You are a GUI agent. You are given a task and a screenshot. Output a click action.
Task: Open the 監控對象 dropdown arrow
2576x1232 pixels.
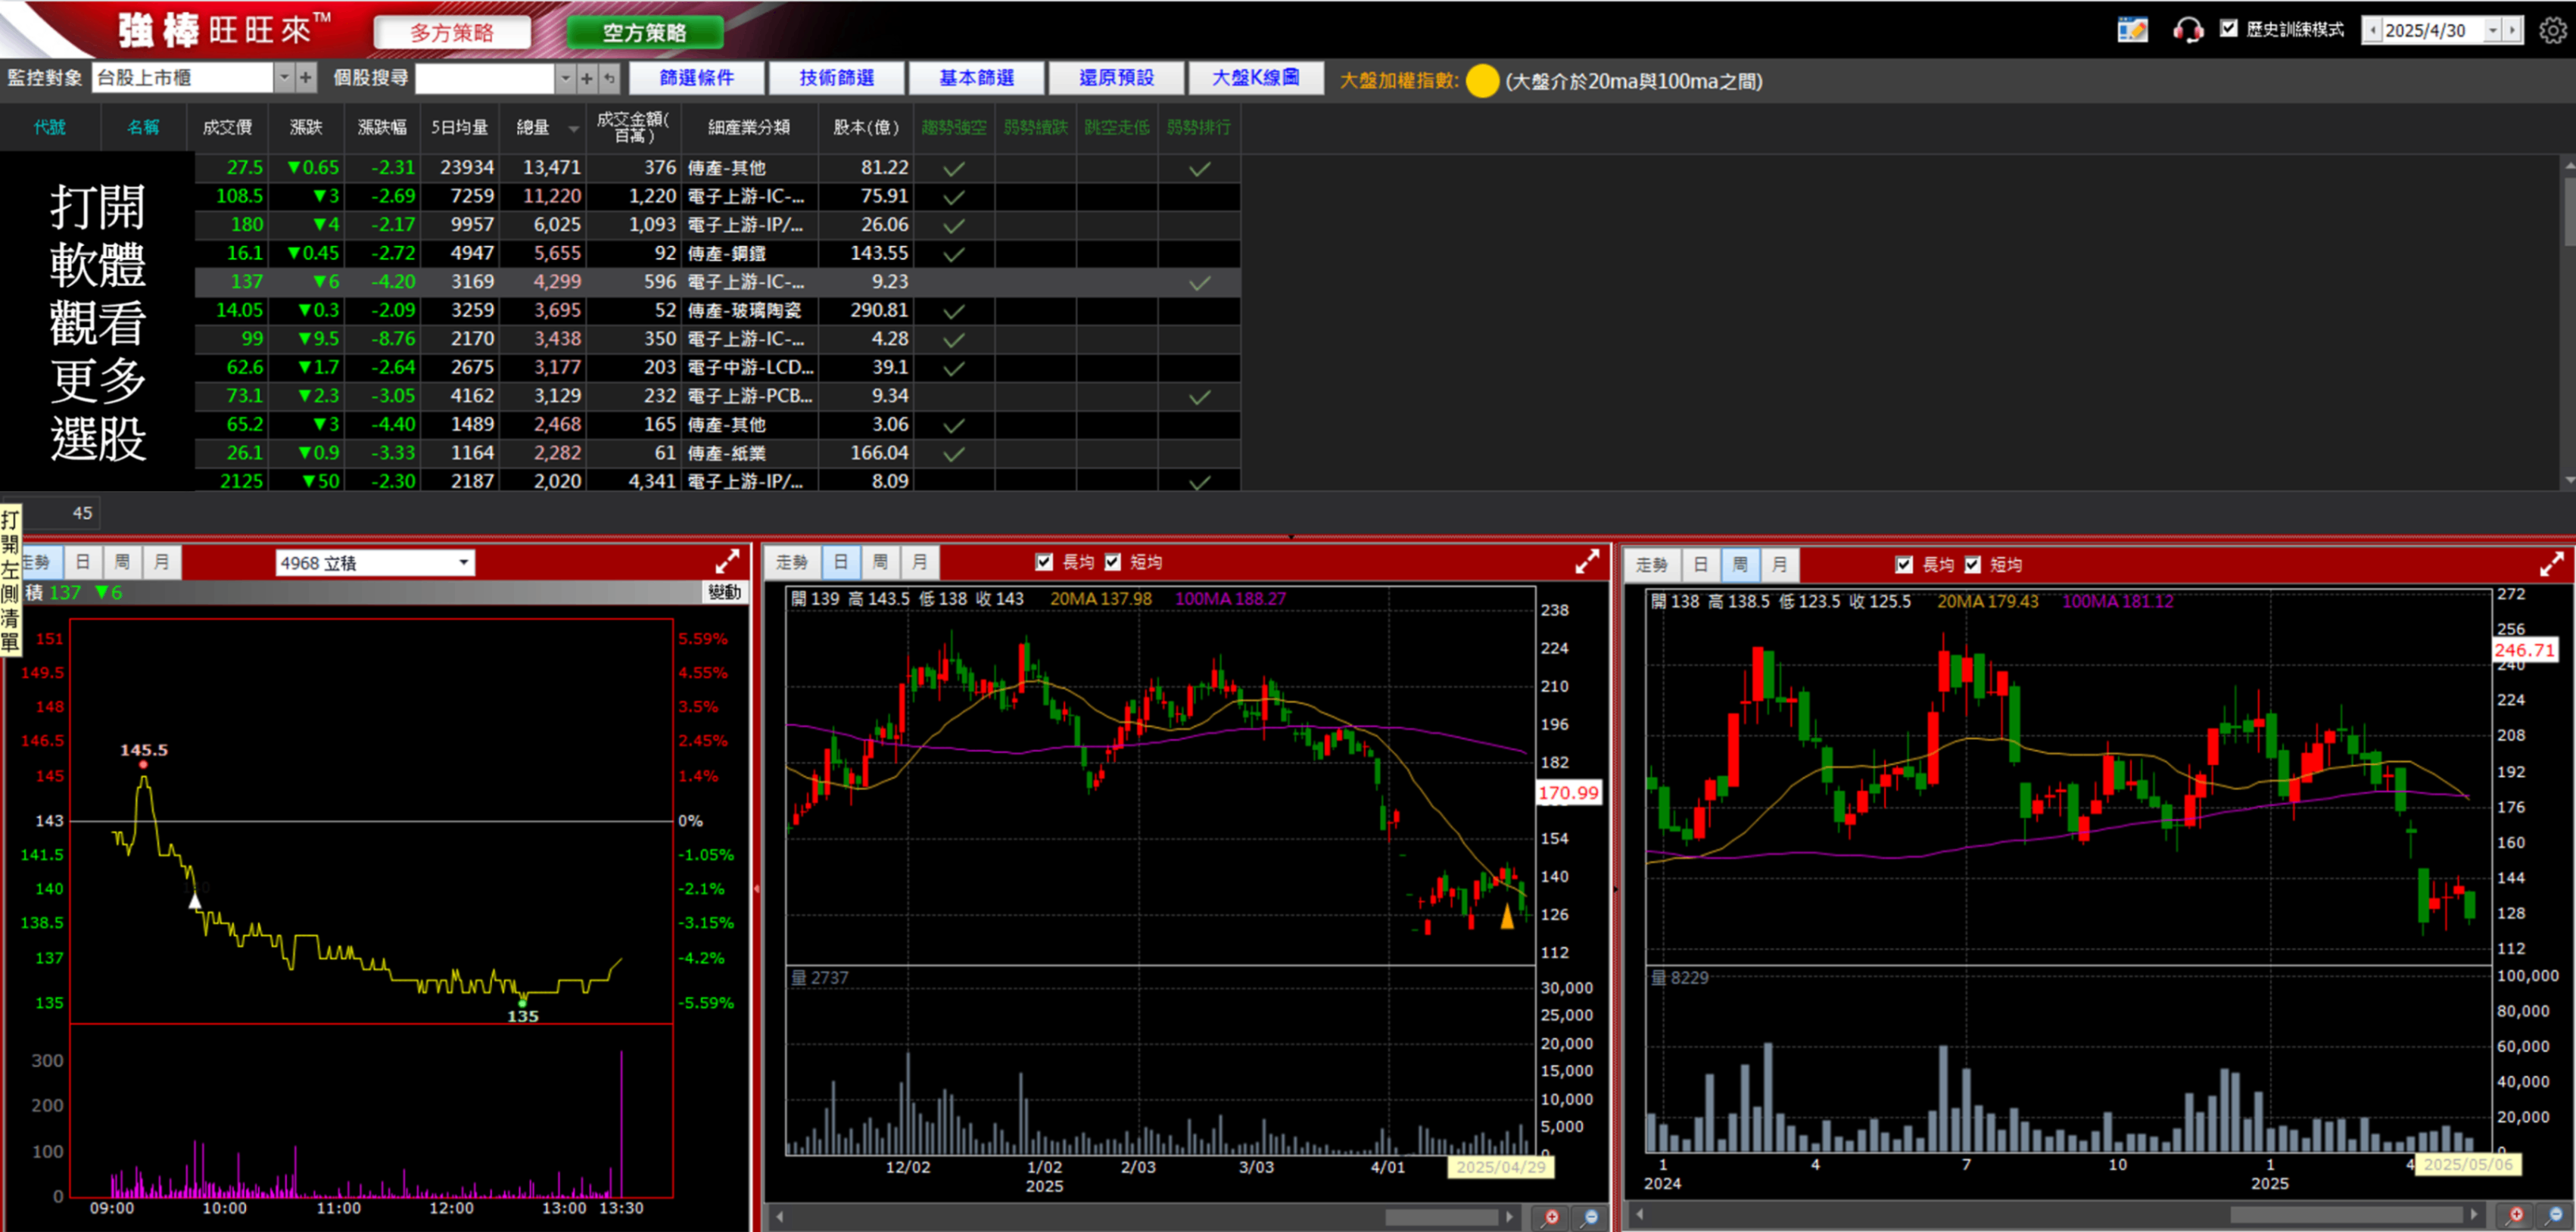(x=284, y=77)
